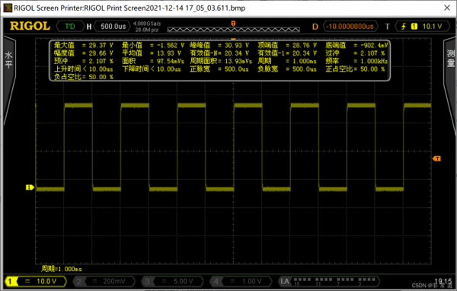Expand the right 测量 measure side tab
This screenshot has height=291, width=457.
coord(450,85)
